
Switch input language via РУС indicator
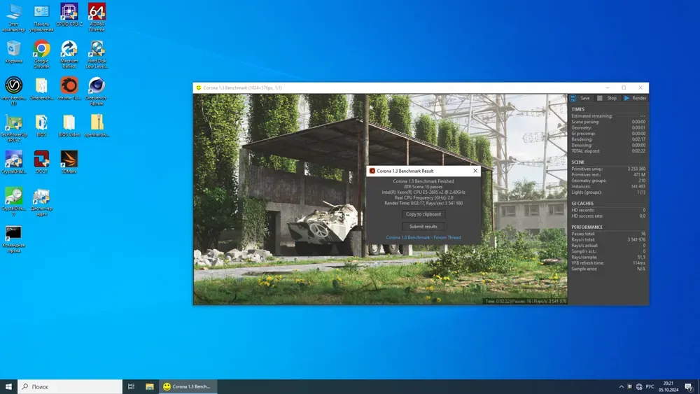(650, 386)
